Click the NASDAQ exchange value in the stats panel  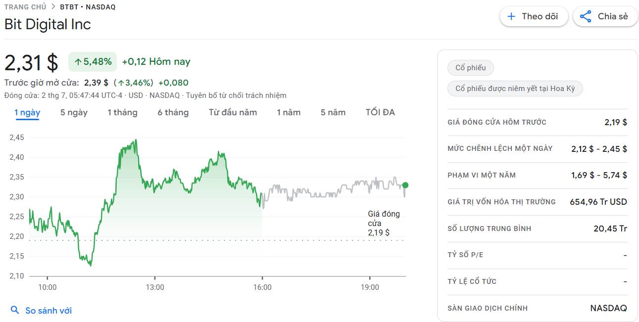(609, 308)
